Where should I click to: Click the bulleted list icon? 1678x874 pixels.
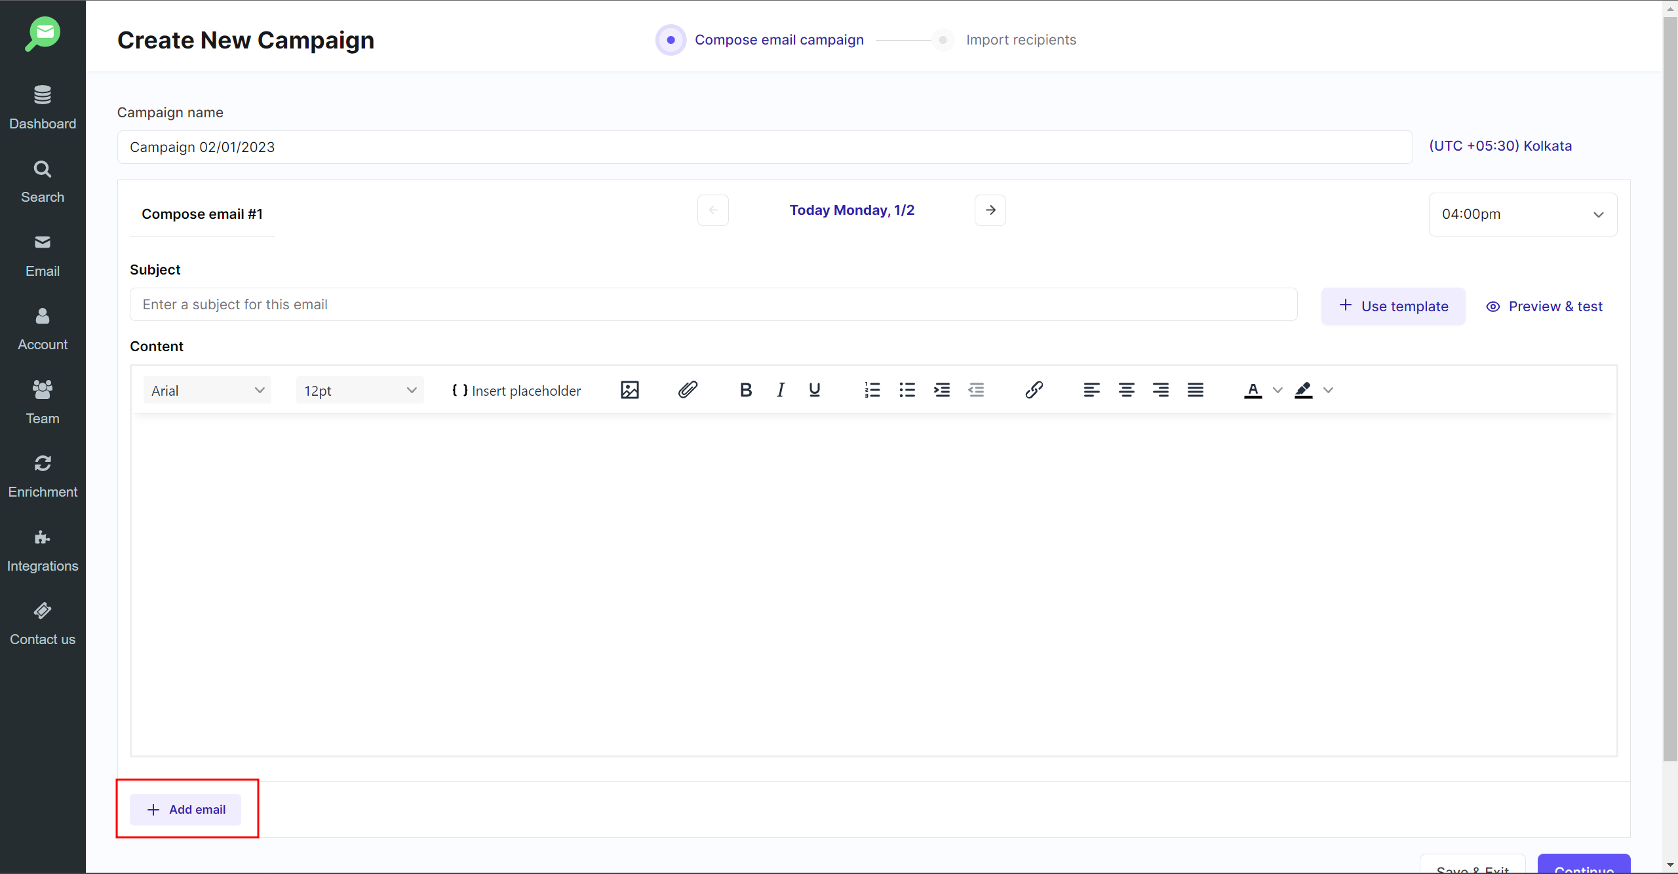tap(907, 390)
